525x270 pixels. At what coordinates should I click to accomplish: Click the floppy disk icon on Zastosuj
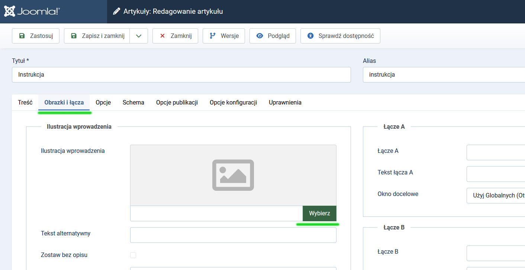pyautogui.click(x=22, y=36)
